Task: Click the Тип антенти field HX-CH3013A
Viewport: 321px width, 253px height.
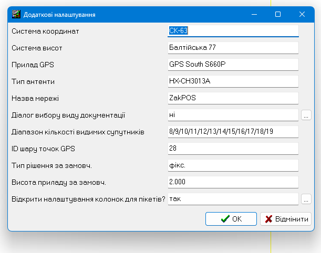Action: [232, 81]
